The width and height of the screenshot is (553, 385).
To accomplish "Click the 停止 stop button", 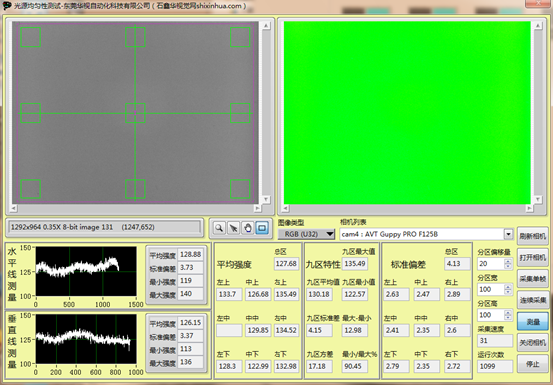I will pos(533,364).
